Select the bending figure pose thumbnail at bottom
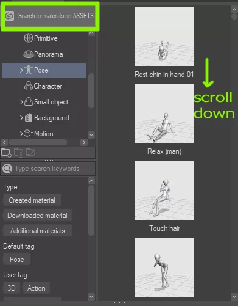238x306 pixels. [x=164, y=268]
